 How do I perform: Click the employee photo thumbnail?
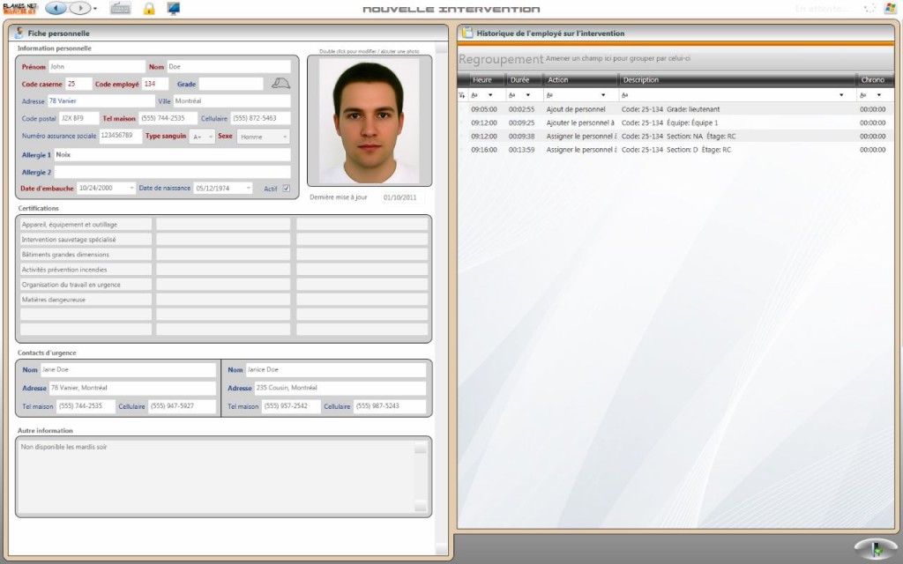(x=369, y=122)
